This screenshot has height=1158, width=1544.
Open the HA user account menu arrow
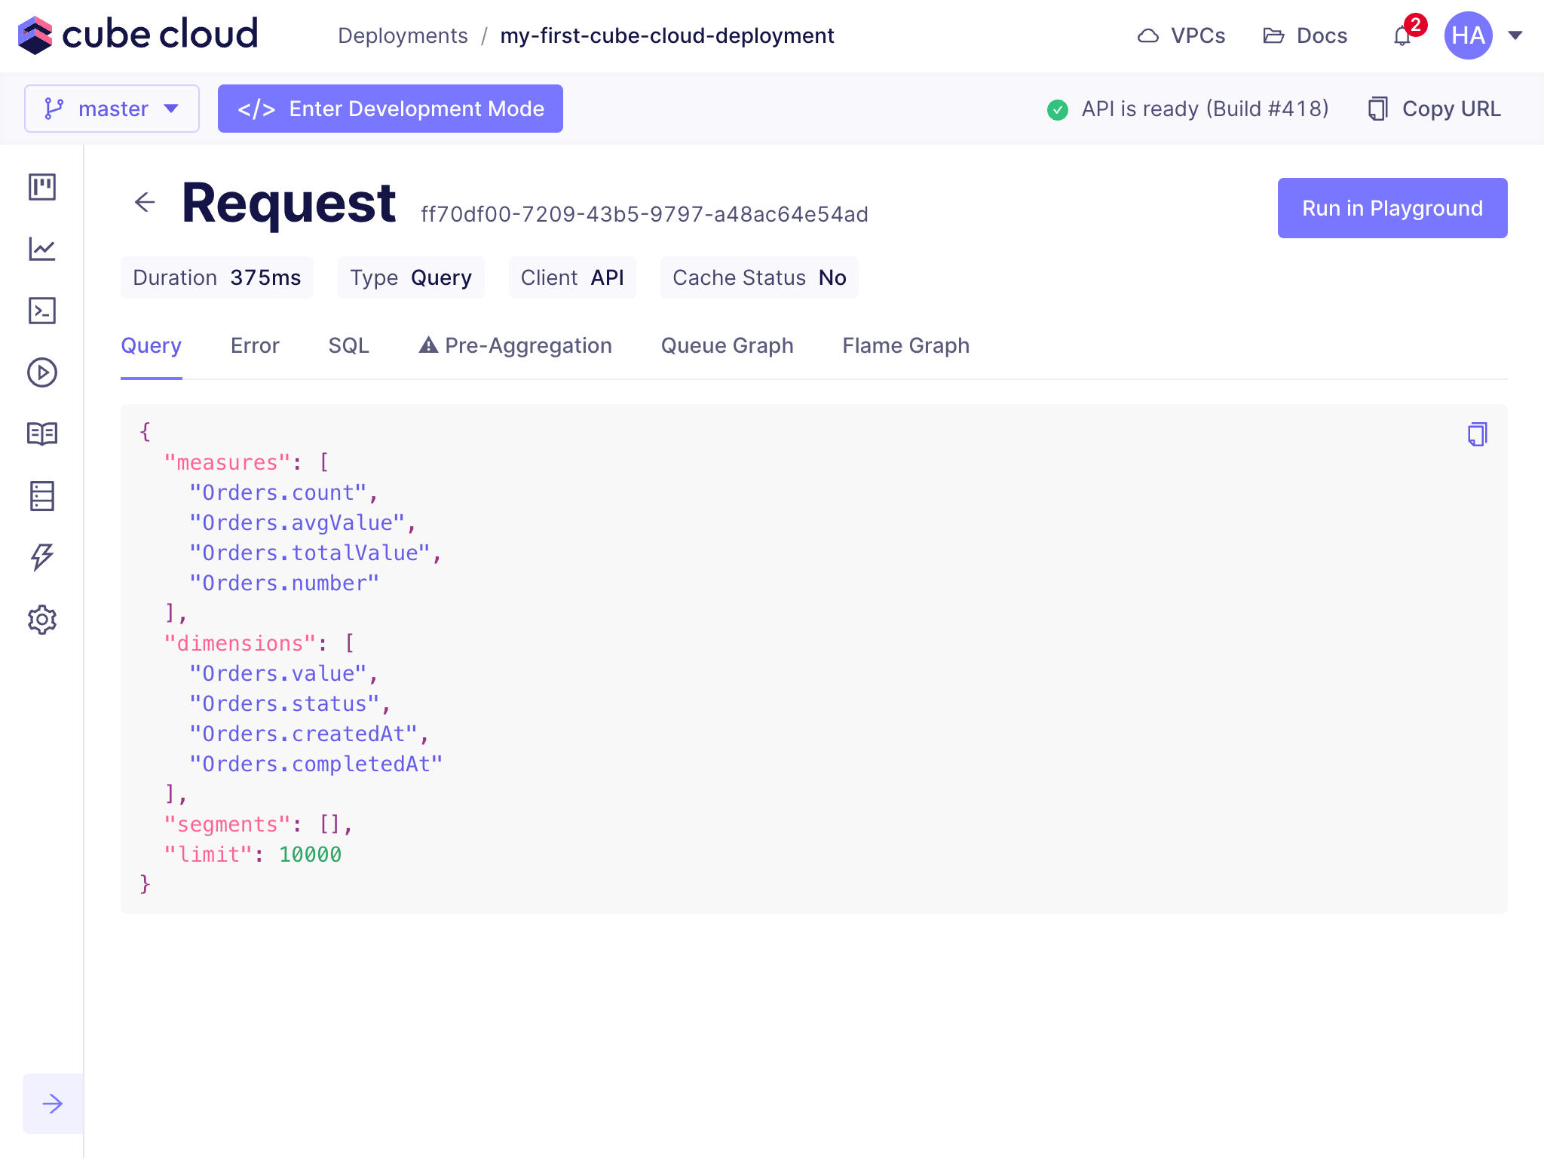click(x=1515, y=35)
